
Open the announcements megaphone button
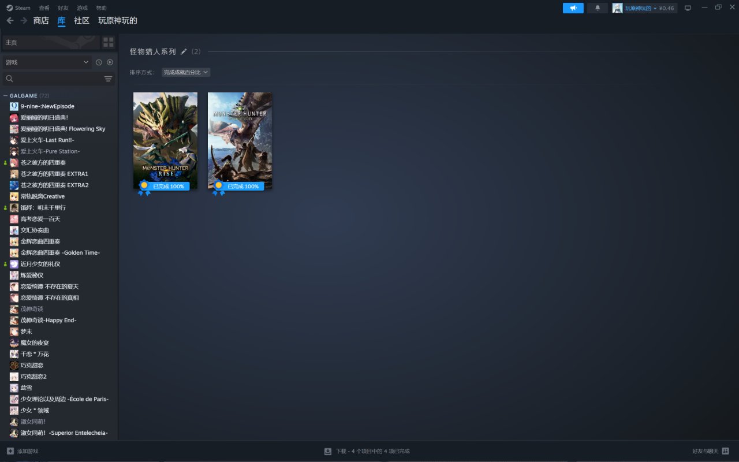(x=573, y=8)
